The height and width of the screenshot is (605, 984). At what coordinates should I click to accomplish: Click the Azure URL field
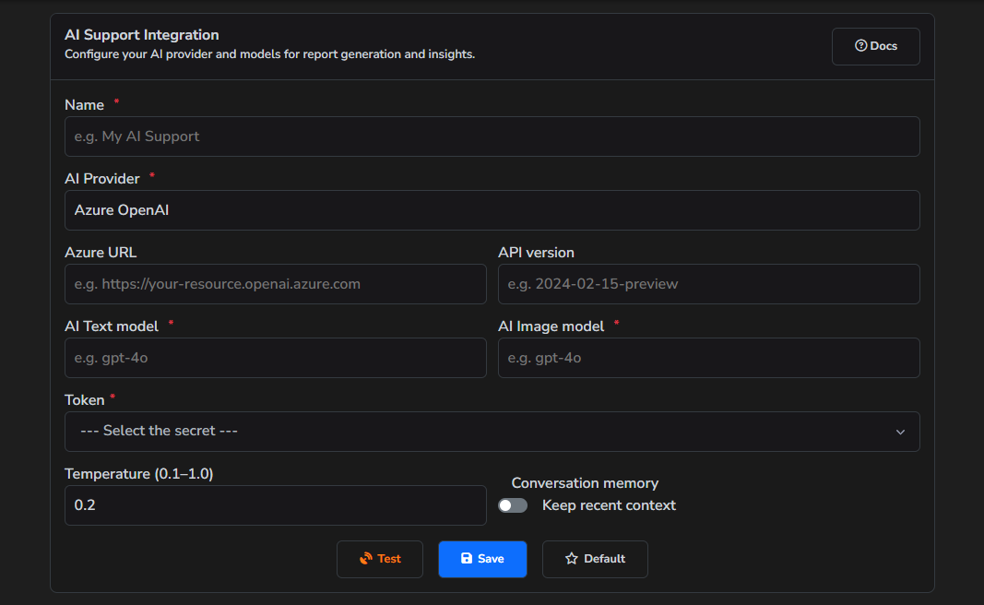pos(275,284)
